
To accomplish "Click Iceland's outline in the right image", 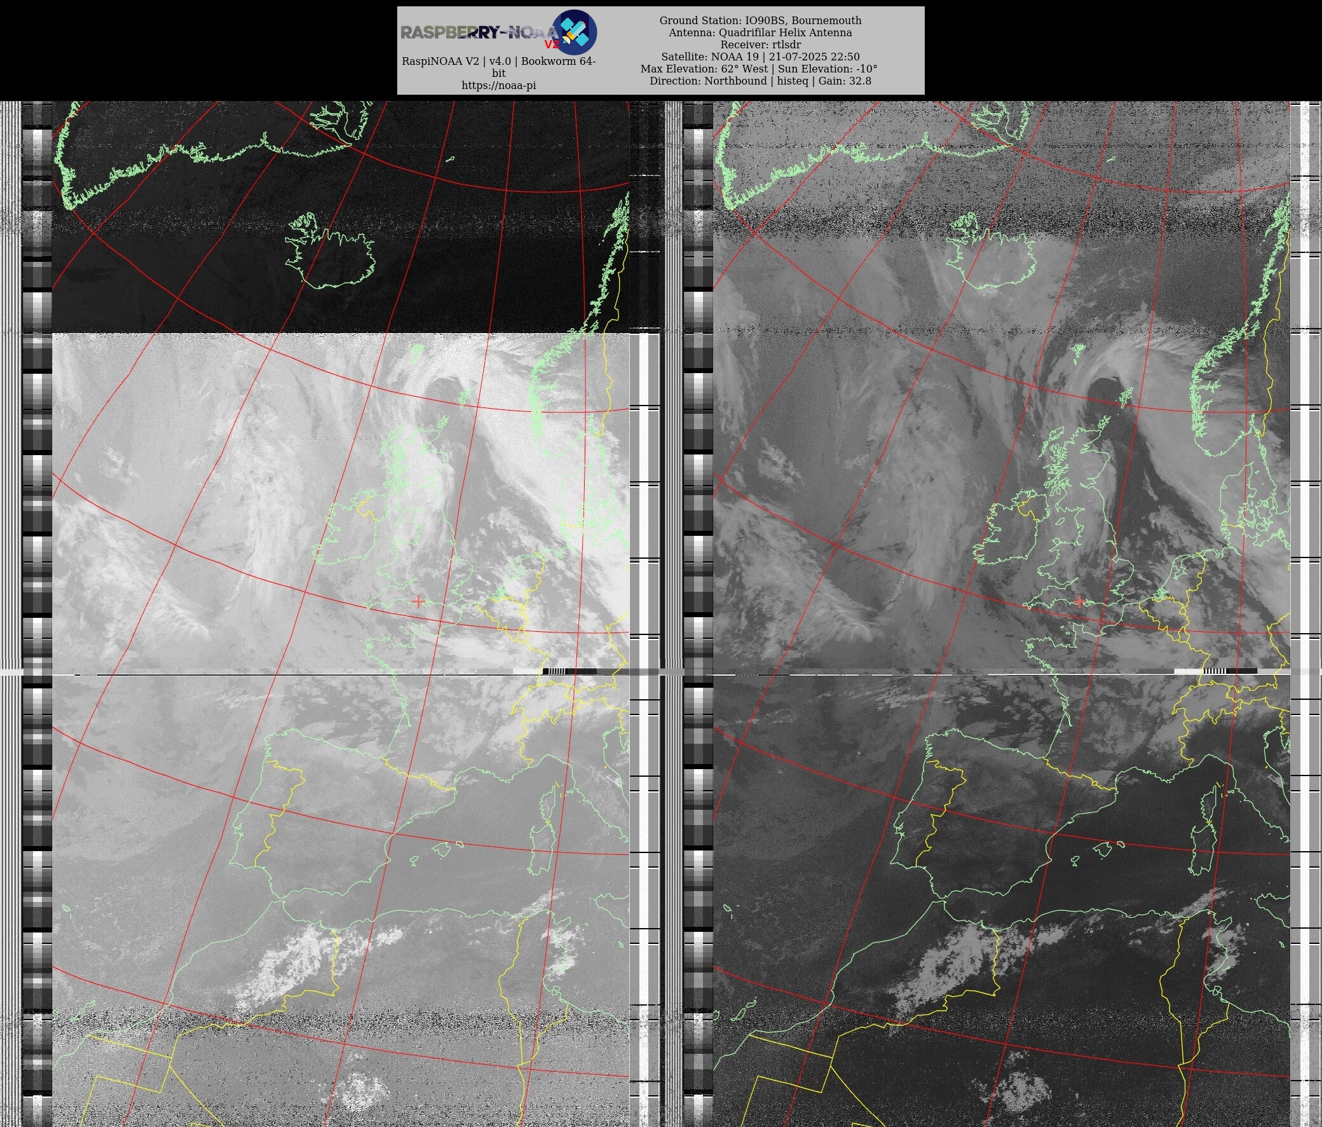I will [x=991, y=252].
